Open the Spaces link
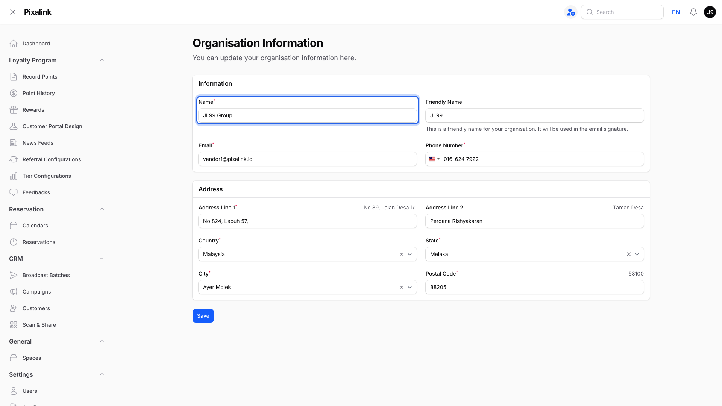722x406 pixels. (x=32, y=358)
